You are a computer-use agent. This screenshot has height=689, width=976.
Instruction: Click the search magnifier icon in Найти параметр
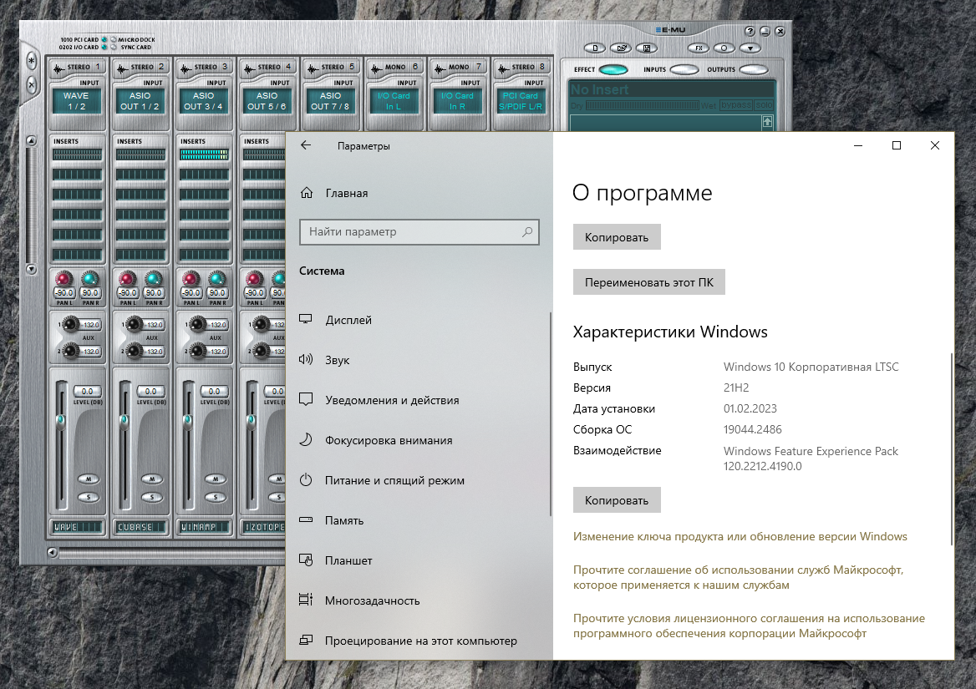[x=527, y=232]
